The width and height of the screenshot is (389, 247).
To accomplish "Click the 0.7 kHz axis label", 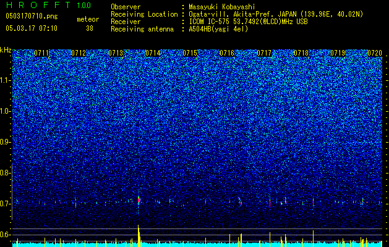I will pyautogui.click(x=5, y=204).
